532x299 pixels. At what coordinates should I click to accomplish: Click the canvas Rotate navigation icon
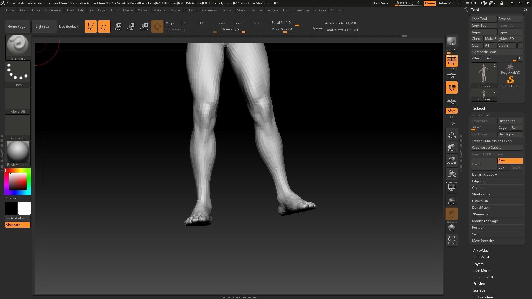coord(451,174)
